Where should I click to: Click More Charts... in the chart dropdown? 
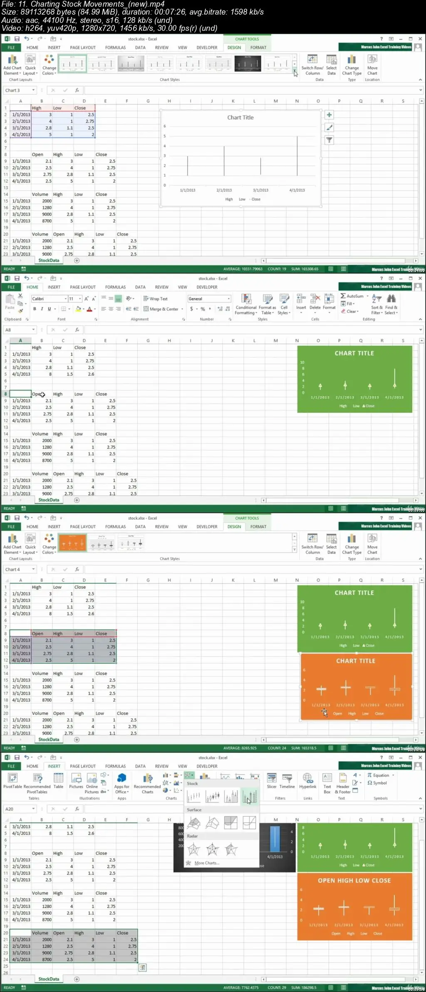(x=206, y=863)
